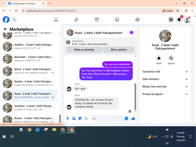Open the notifications bell

[179, 20]
